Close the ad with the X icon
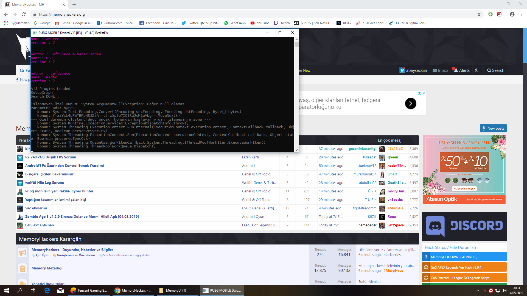 tap(424, 93)
